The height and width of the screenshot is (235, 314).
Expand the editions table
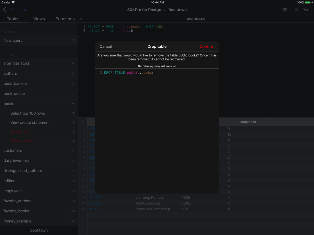coord(39,181)
